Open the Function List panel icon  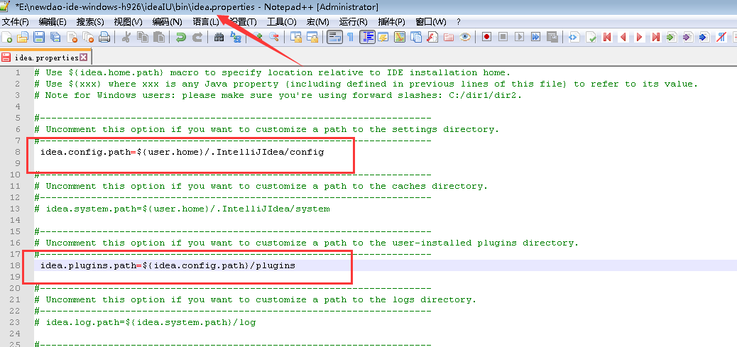(432, 37)
